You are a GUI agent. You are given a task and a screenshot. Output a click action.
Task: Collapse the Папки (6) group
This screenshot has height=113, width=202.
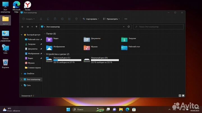click(x=45, y=34)
